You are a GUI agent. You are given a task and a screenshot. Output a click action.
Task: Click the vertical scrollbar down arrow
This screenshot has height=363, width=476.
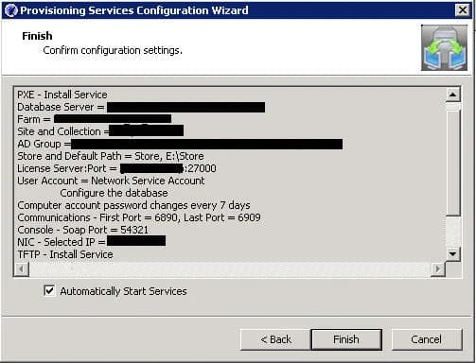coord(452,254)
